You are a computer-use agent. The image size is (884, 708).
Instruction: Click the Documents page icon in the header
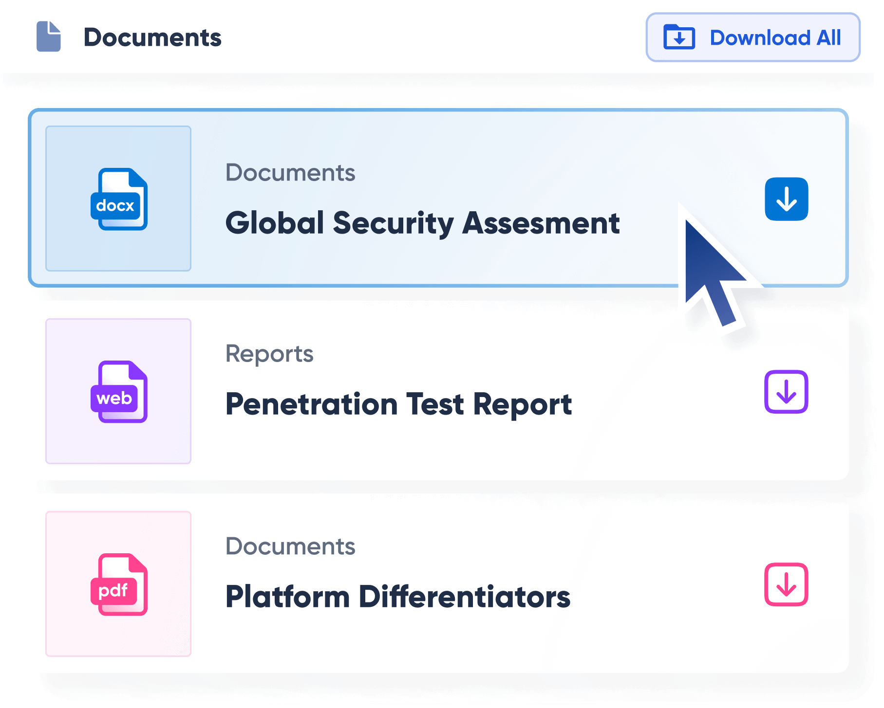pyautogui.click(x=49, y=36)
